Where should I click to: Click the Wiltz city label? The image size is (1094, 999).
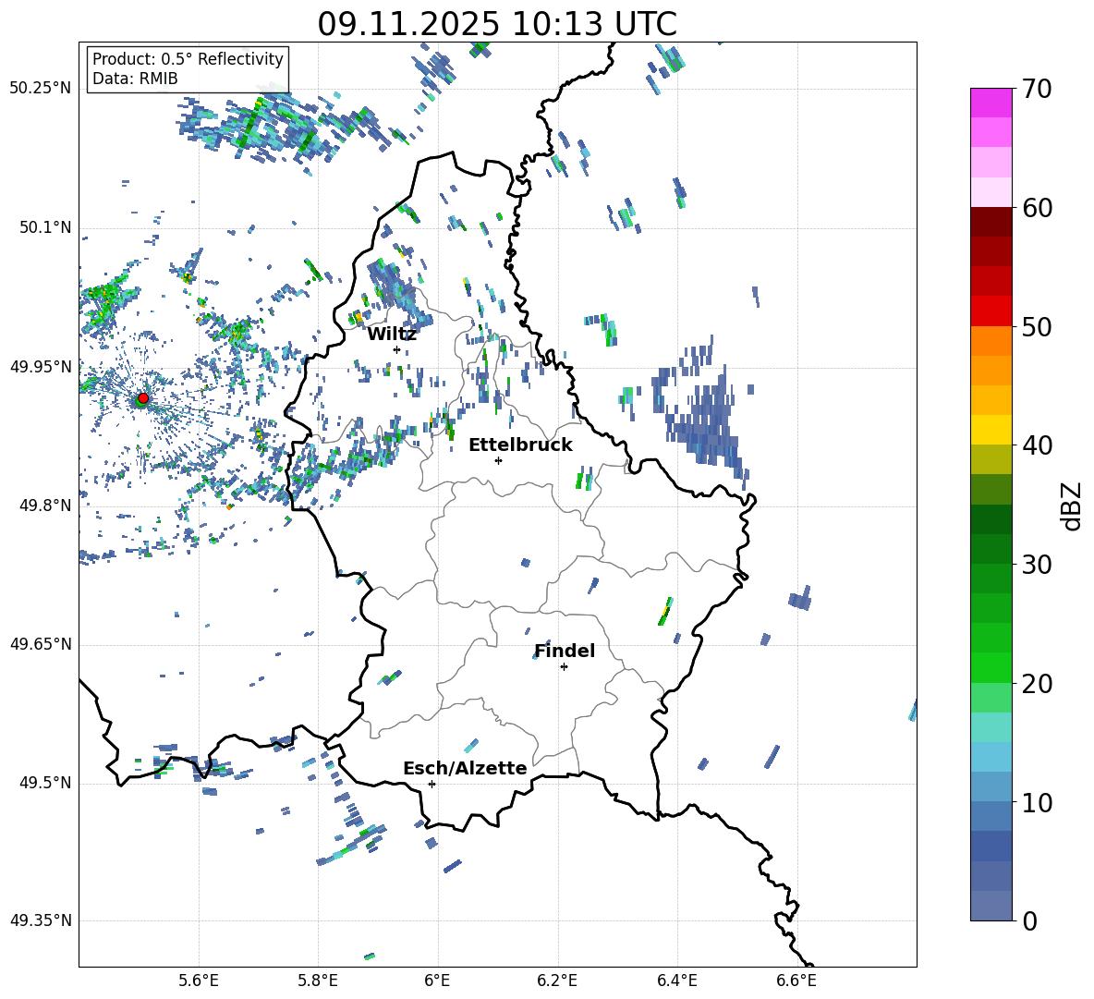[392, 335]
